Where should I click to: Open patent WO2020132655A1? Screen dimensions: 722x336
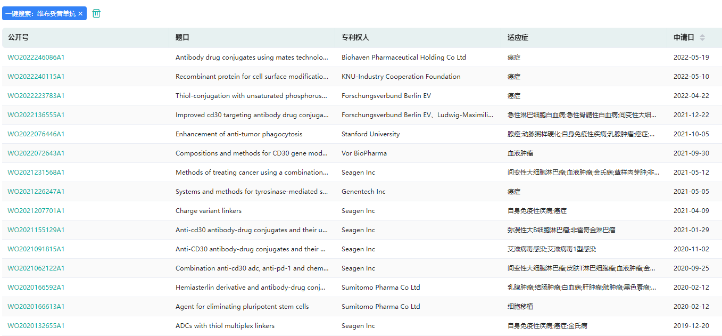[x=36, y=326]
